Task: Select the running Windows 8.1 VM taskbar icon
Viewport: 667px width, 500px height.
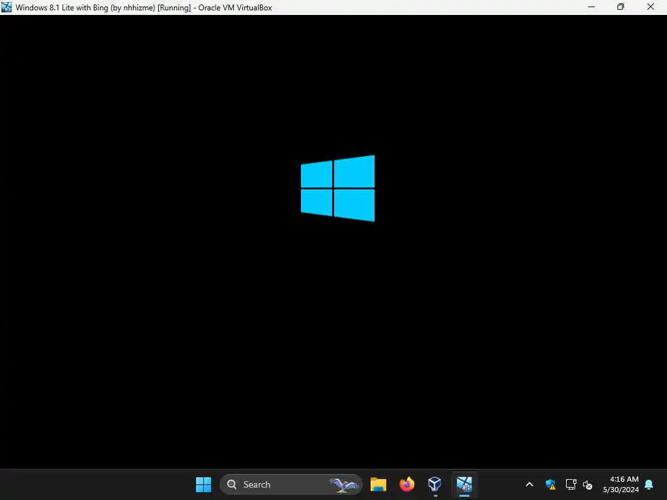Action: [464, 484]
